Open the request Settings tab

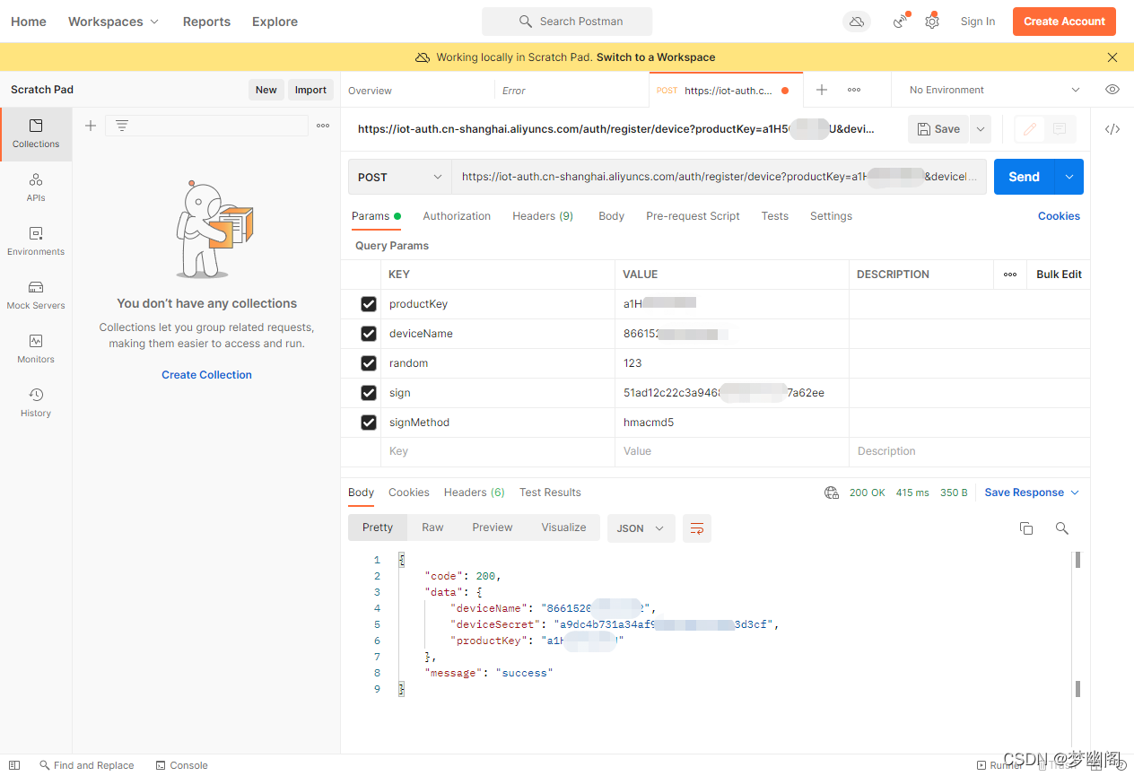831,216
